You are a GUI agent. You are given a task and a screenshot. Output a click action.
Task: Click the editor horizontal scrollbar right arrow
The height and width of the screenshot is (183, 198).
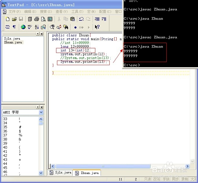pos(188,166)
